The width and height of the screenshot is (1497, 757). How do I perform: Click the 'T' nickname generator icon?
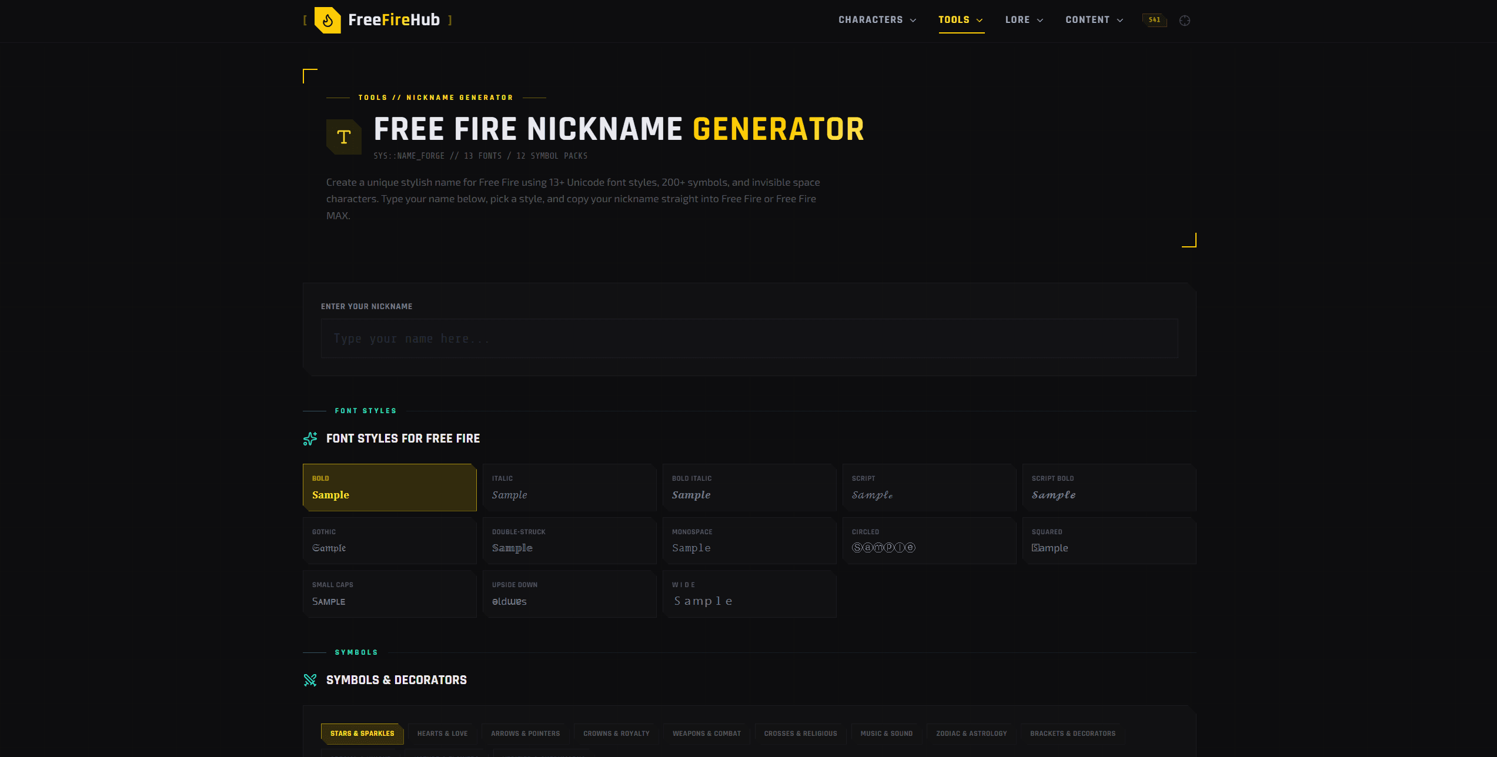(344, 136)
